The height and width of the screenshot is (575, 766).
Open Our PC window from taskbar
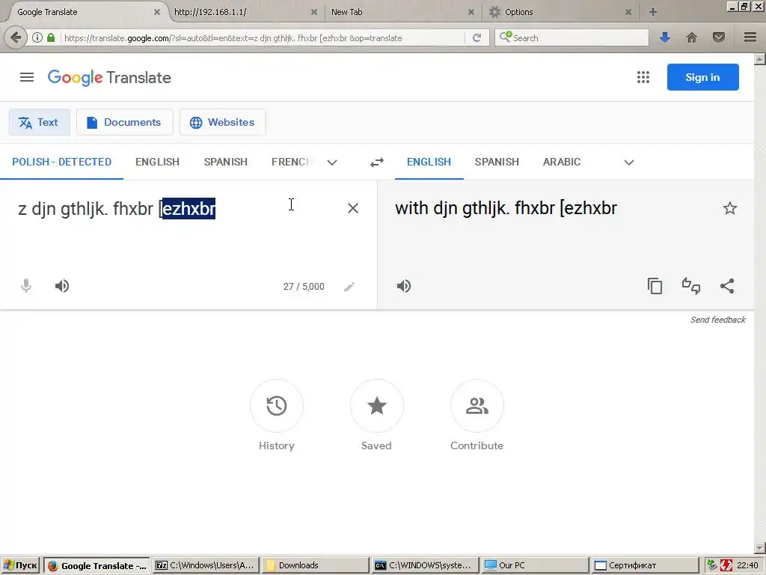(x=535, y=565)
